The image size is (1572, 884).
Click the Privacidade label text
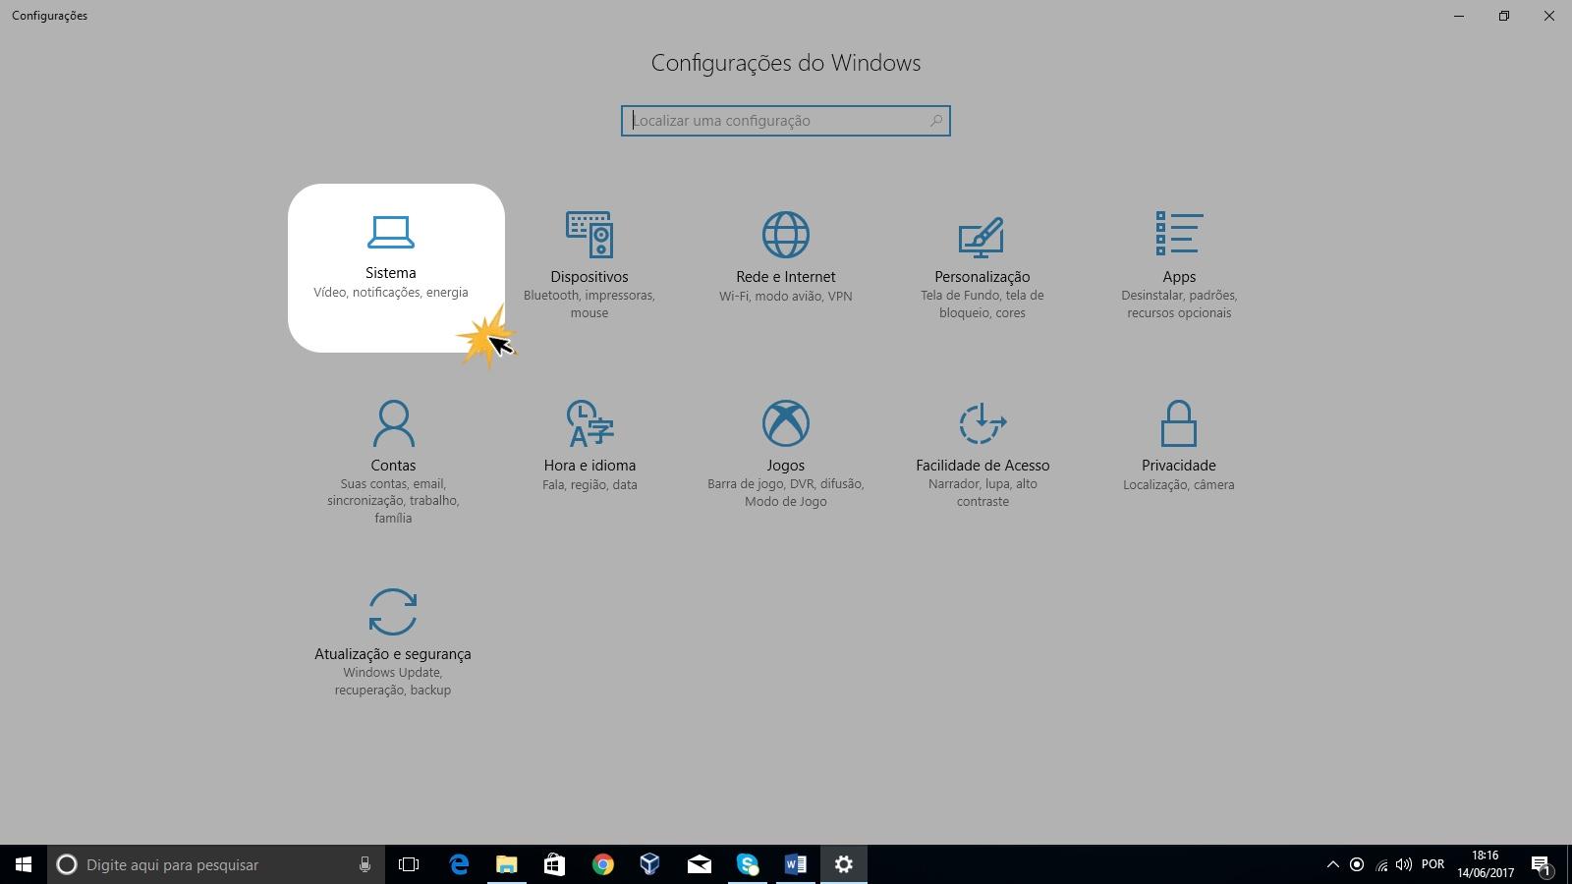click(1179, 466)
